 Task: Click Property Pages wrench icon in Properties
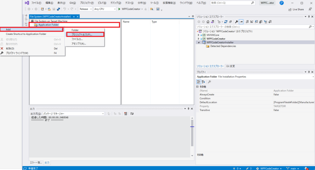coord(209,82)
